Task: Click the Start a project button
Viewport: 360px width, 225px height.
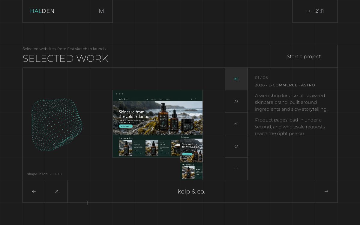Action: 304,56
